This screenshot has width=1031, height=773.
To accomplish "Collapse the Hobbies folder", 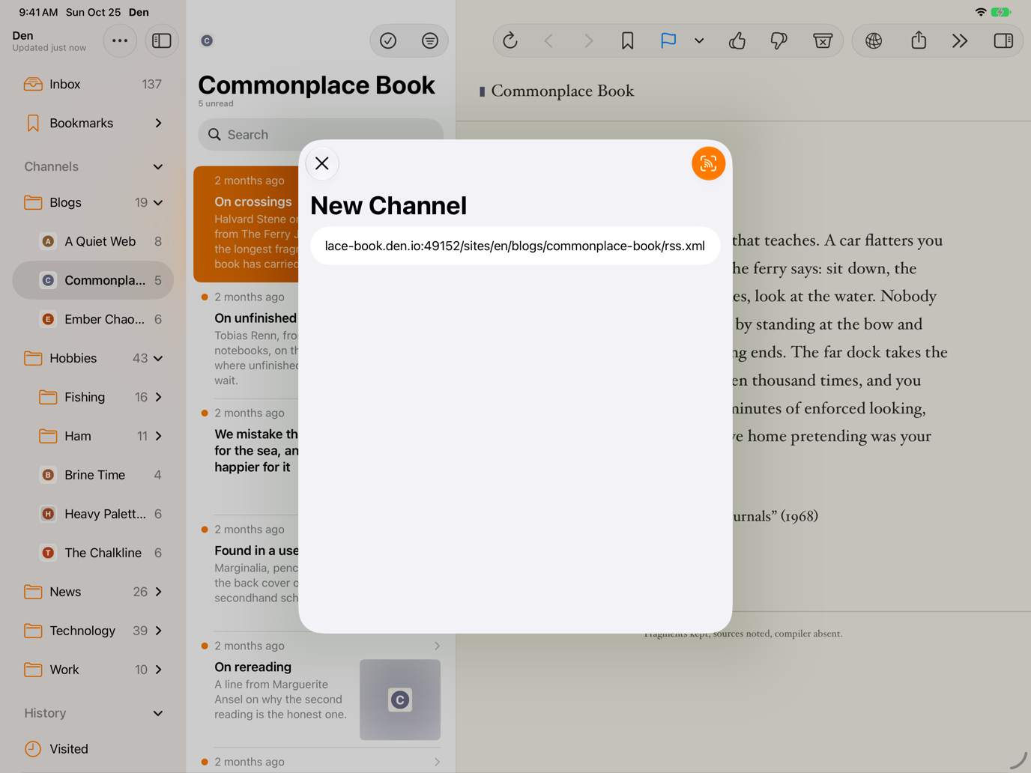I will (x=158, y=358).
